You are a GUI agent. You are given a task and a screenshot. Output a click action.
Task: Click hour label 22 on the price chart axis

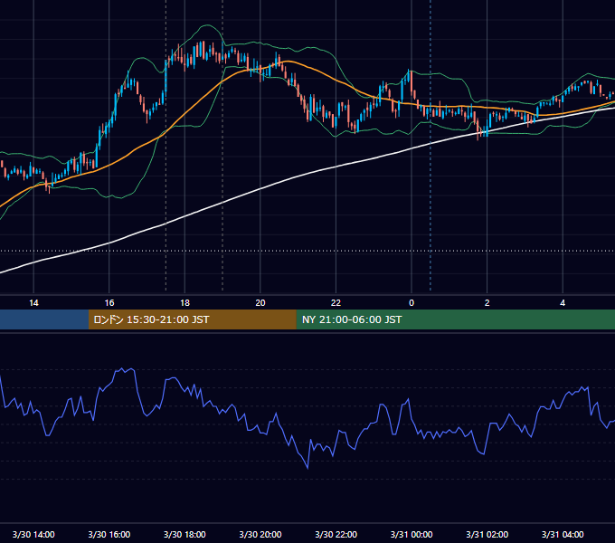coord(336,303)
